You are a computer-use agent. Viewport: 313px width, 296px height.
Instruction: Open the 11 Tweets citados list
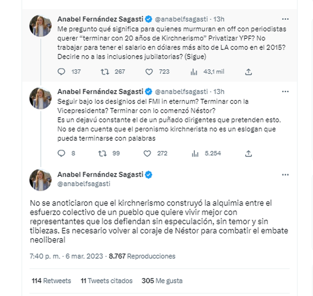click(107, 281)
